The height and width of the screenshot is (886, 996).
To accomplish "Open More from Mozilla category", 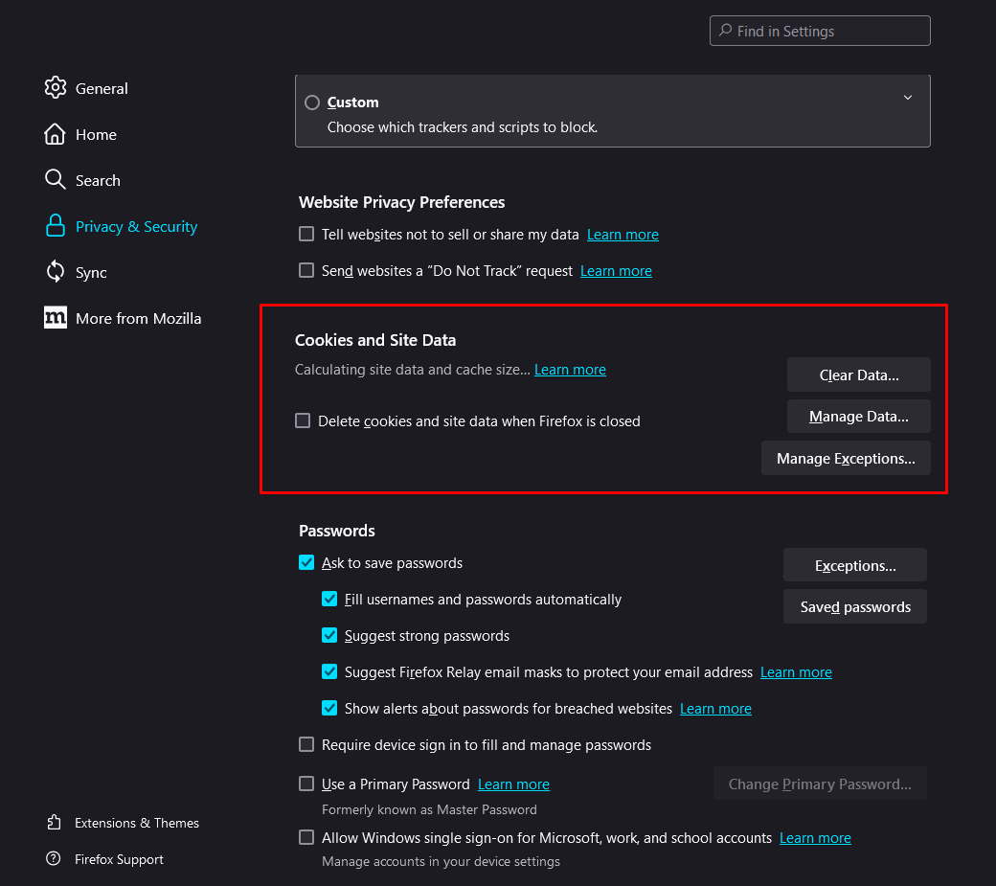I will tap(139, 318).
